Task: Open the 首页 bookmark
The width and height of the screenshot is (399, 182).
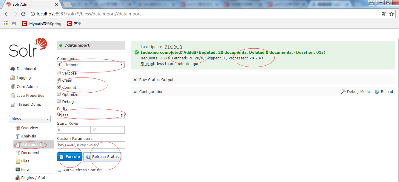Action: [x=74, y=23]
